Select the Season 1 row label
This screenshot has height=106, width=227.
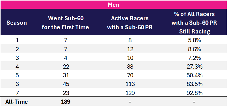click(17, 40)
